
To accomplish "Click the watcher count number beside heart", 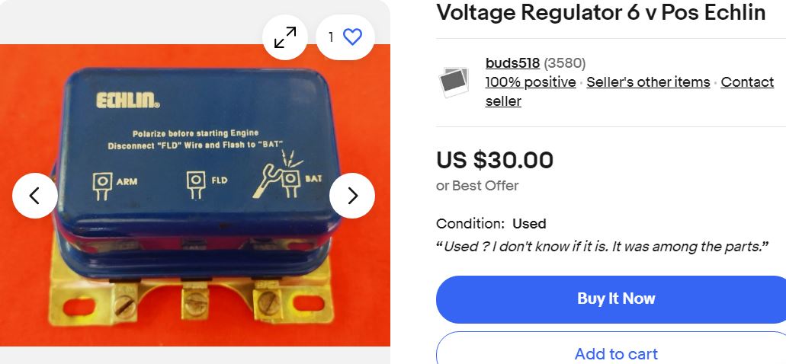I will click(x=331, y=37).
